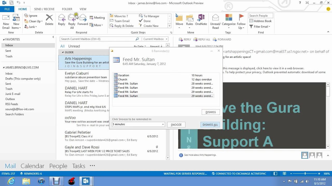Open the Filter Email dropdown

click(x=260, y=27)
